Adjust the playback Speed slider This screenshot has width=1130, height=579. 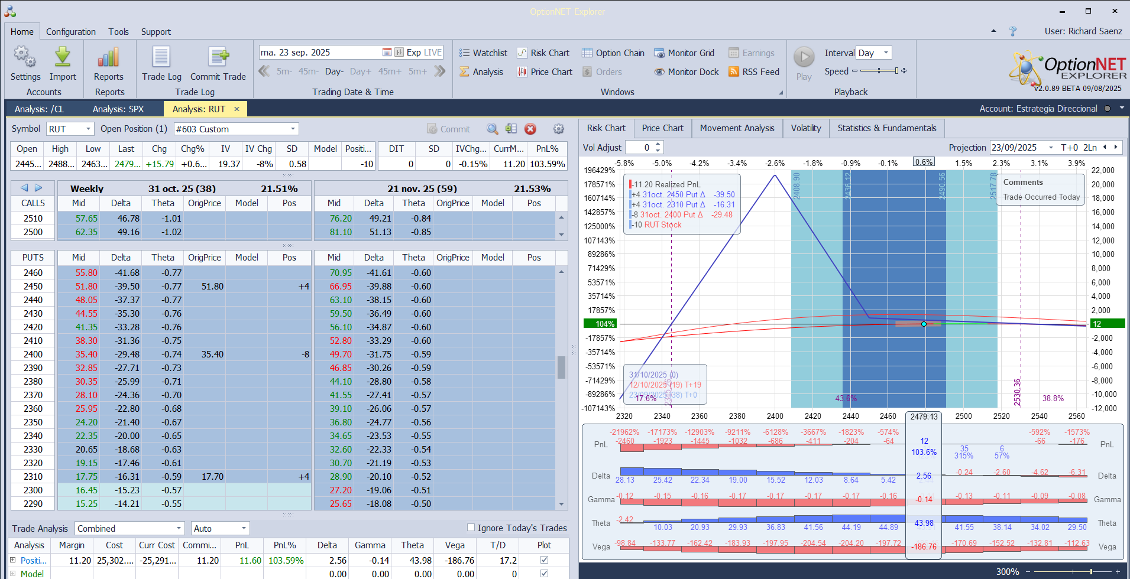click(879, 71)
